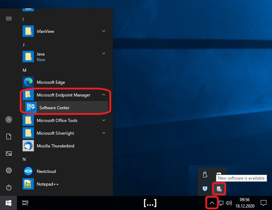Open the Power options button
Image resolution: width=272 pixels, height=210 pixels.
click(x=9, y=187)
